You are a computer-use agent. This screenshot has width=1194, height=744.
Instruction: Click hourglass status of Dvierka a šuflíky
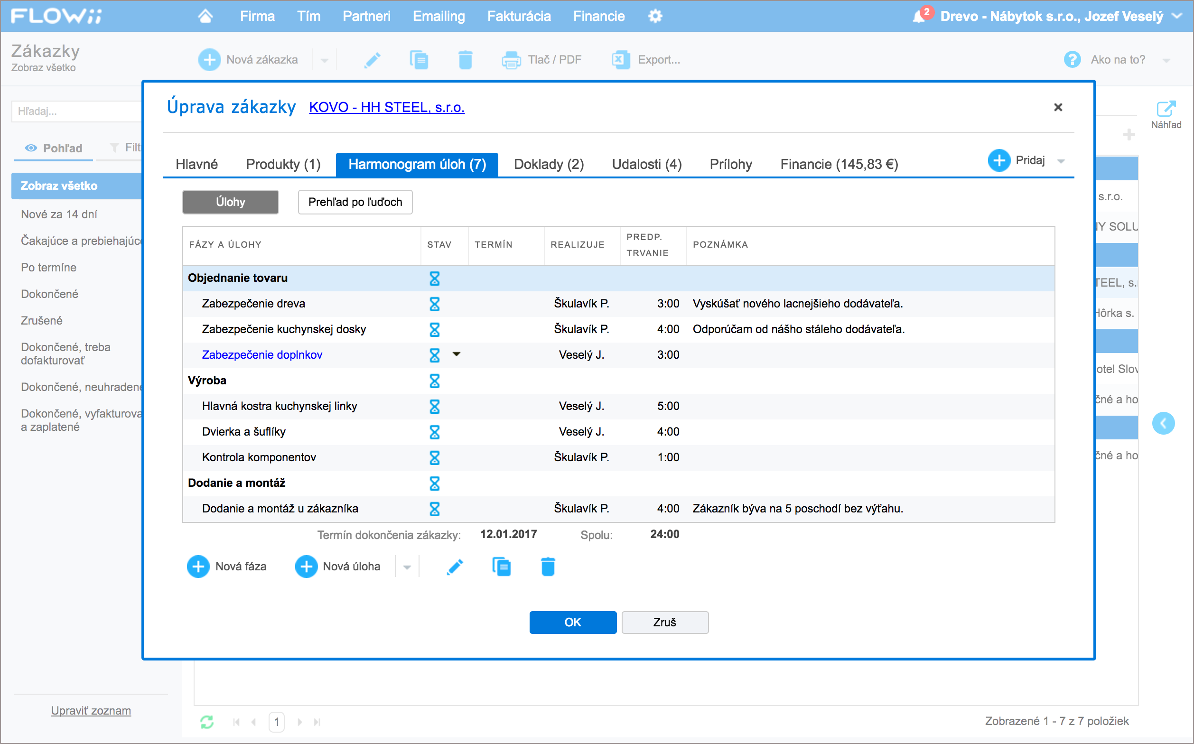click(435, 432)
